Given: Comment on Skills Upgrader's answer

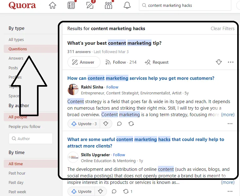Looking at the screenshot, I should pyautogui.click(x=114, y=191).
